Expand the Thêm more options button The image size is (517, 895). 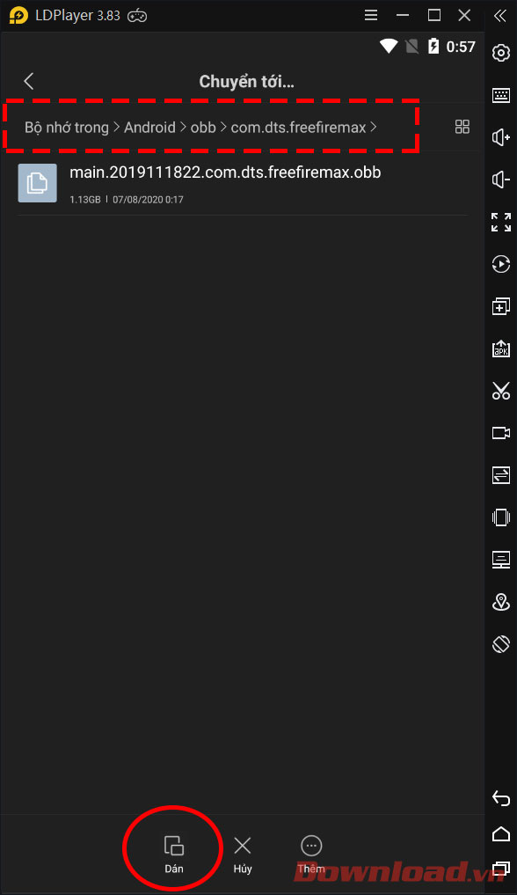311,854
